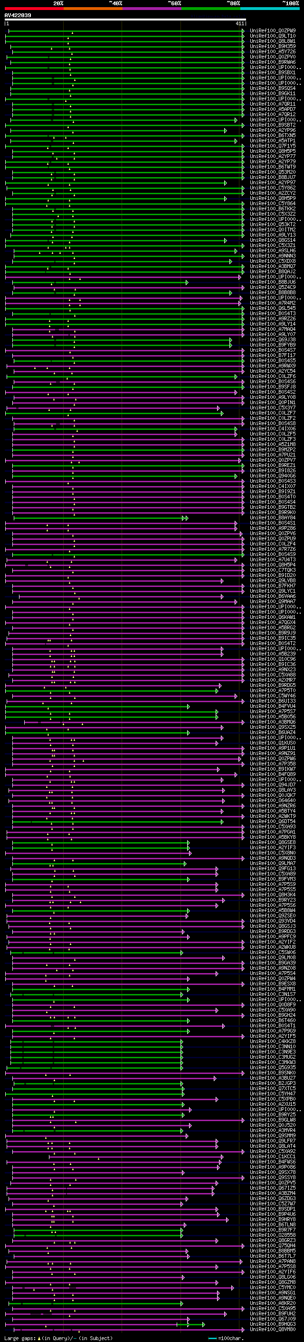Select hit UniRef100_Q75QH4
Screen dimensions: 304x1342
click(272, 1245)
